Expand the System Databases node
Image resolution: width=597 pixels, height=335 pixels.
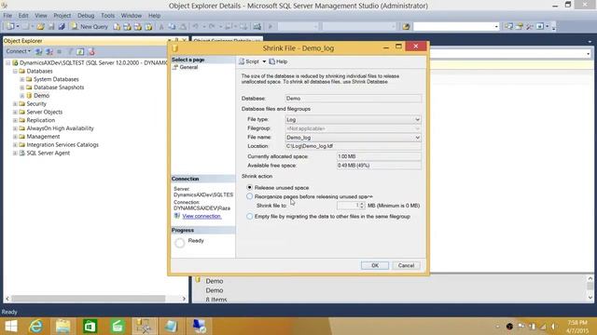pyautogui.click(x=22, y=79)
